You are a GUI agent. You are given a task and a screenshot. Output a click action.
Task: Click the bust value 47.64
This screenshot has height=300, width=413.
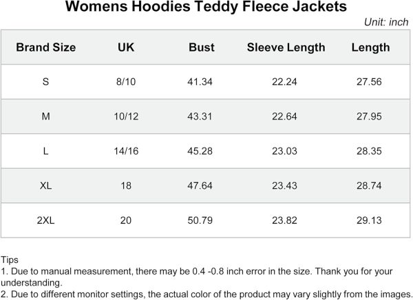click(201, 185)
